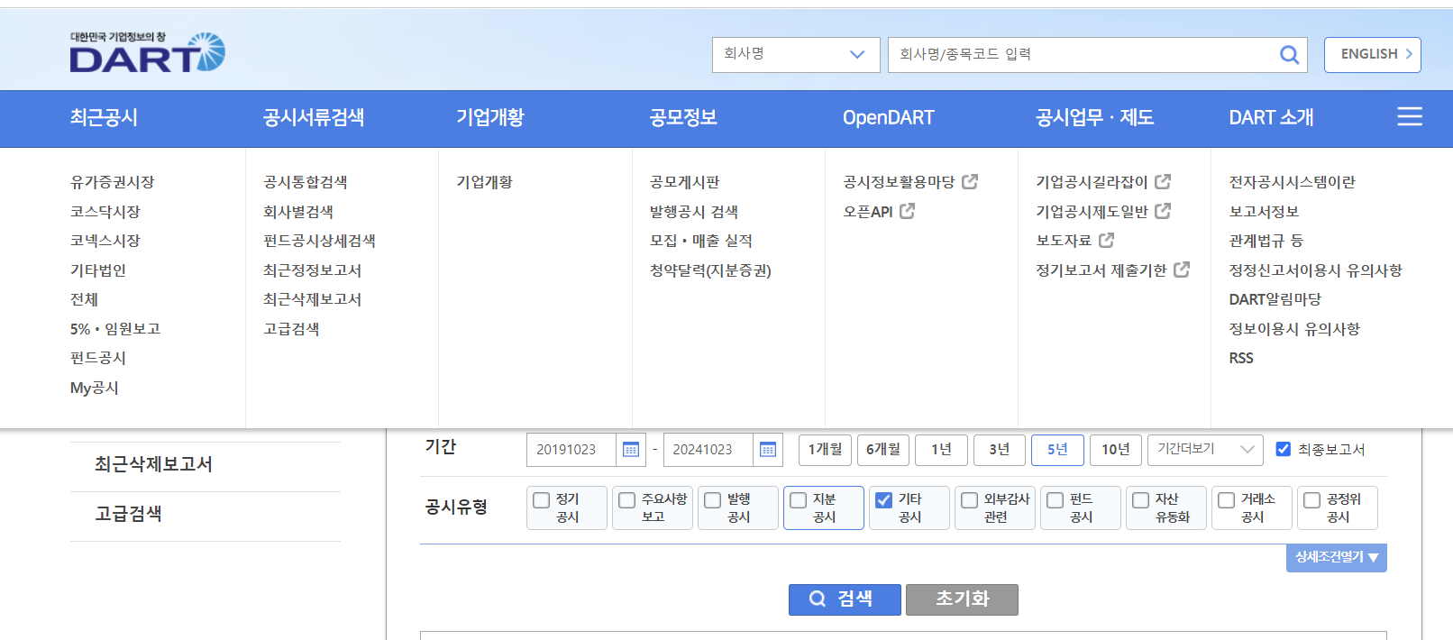
Task: Open the 최근공시 main menu
Action: tap(104, 117)
